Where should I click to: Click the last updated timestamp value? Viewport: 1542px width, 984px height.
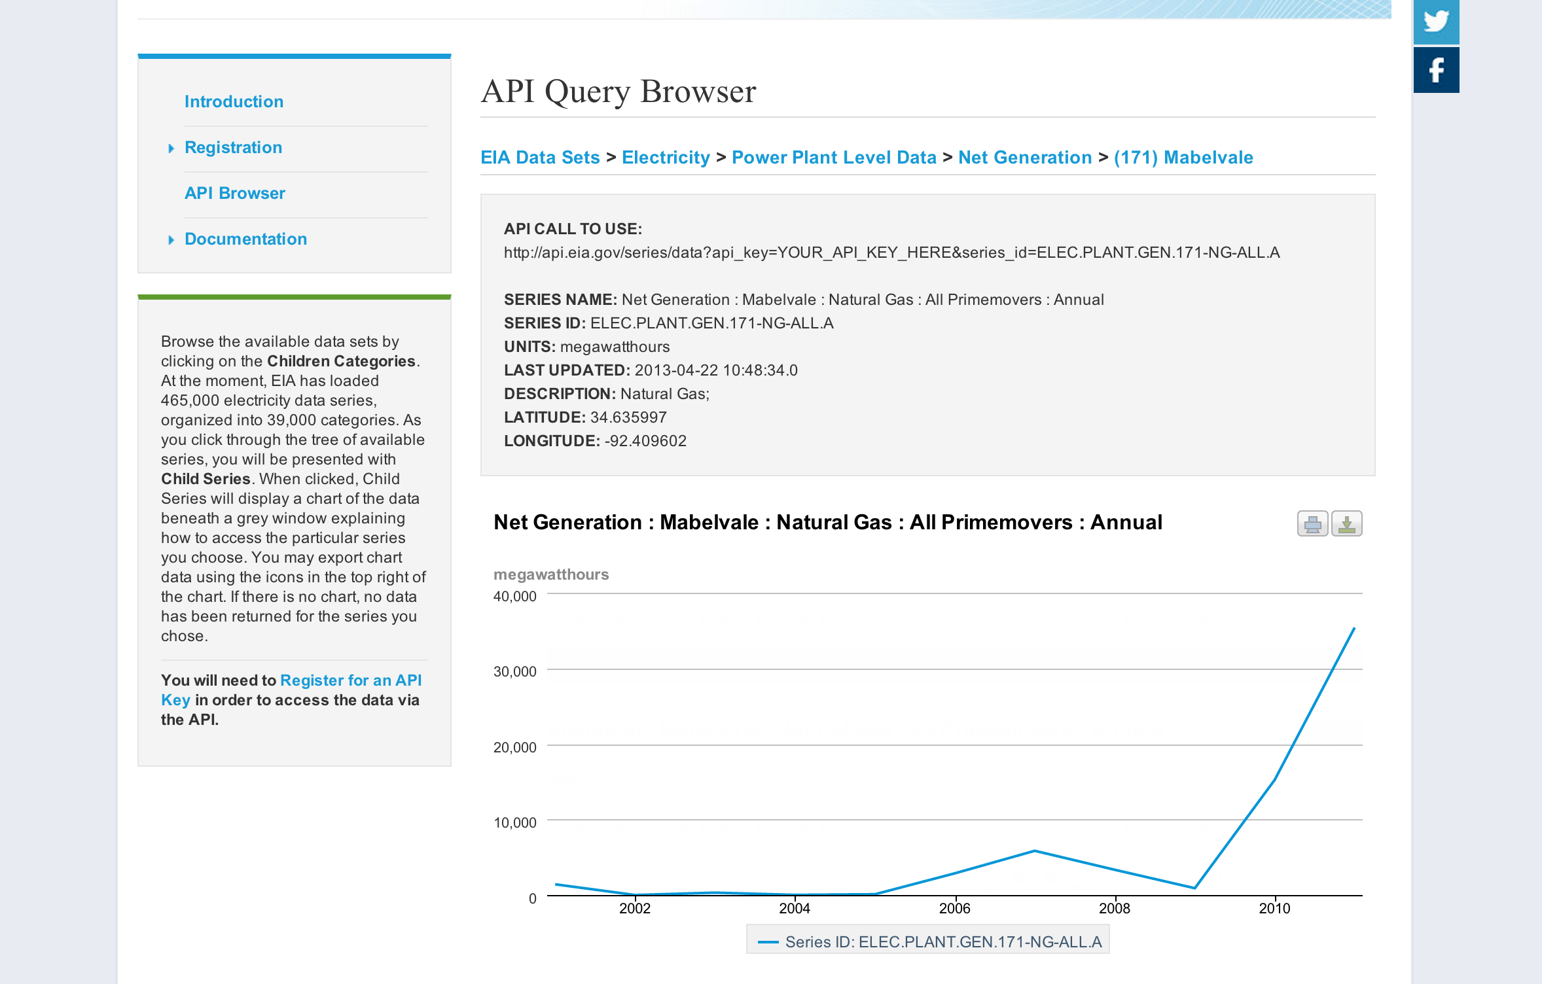[x=716, y=370]
